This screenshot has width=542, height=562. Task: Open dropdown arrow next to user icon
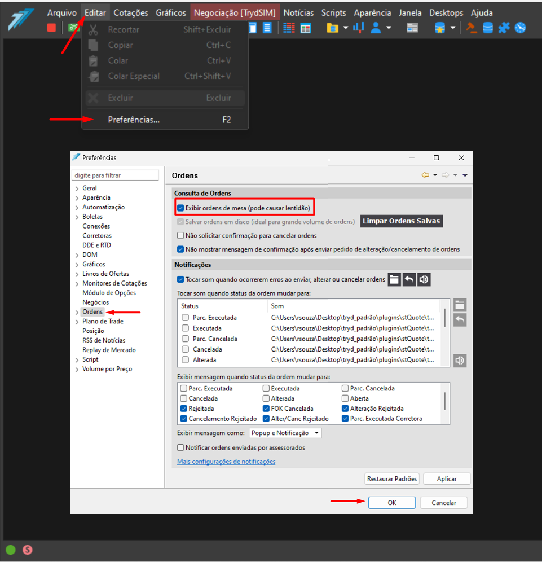tap(389, 28)
